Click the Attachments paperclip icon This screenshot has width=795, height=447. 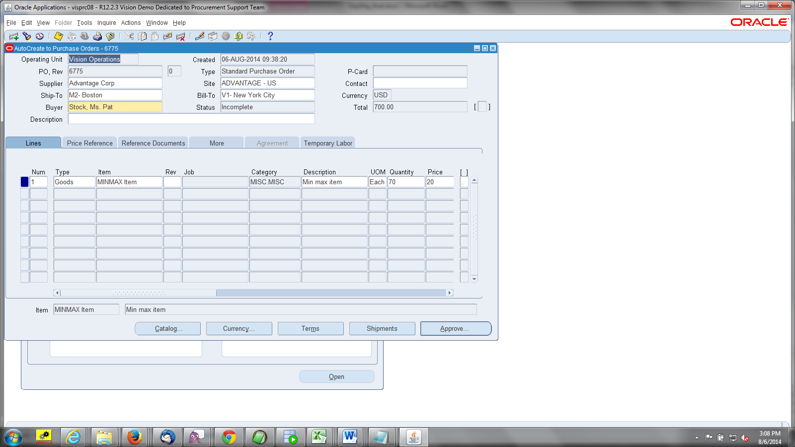point(238,36)
